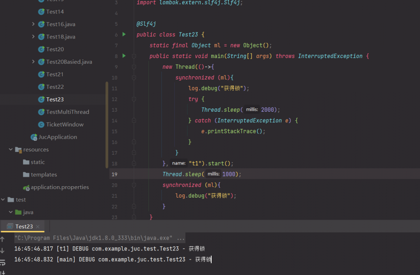Click the scroll up arrow in Run console
Image resolution: width=420 pixels, height=275 pixels.
tap(3, 239)
